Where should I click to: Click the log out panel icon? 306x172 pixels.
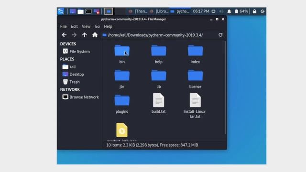click(262, 11)
